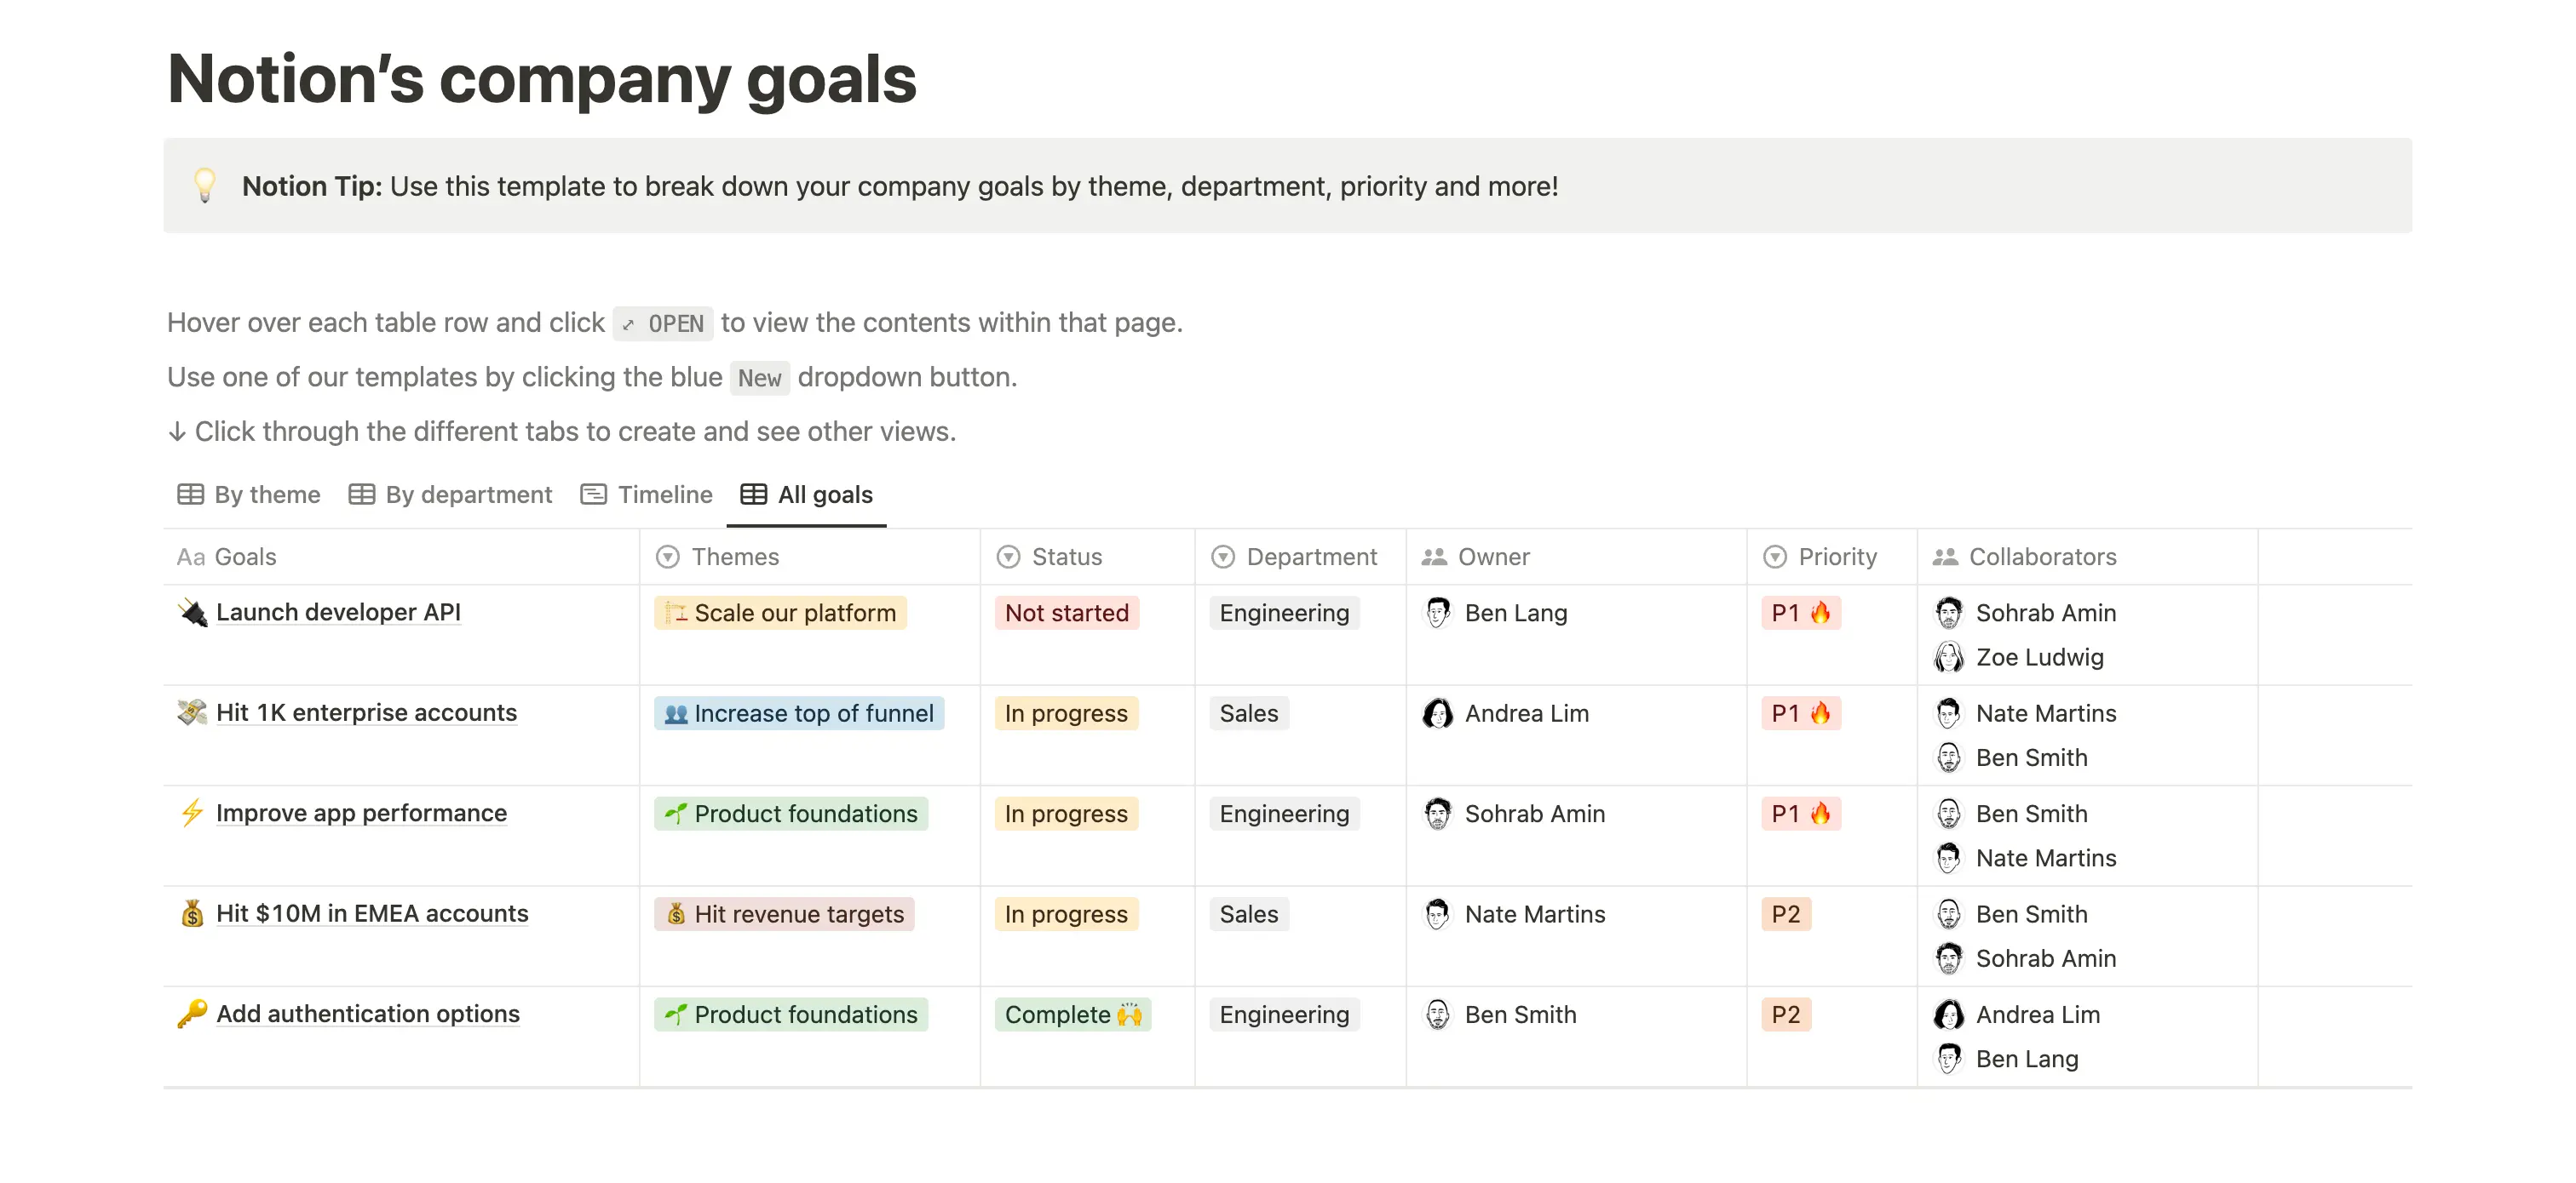Click Ben Lang's avatar in the Owner column

click(1437, 613)
